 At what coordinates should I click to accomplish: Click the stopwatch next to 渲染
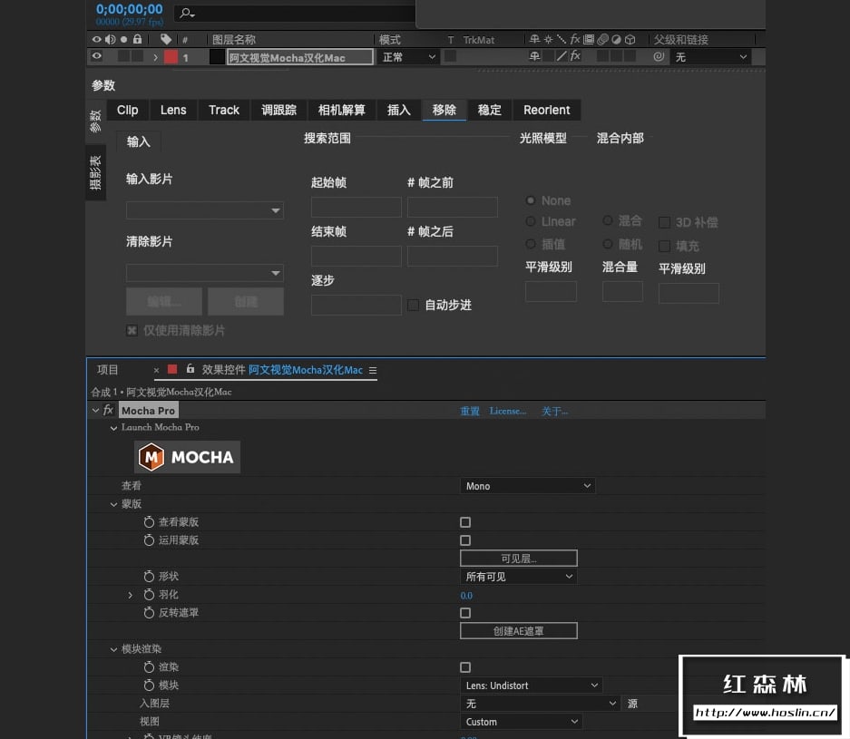pyautogui.click(x=149, y=667)
